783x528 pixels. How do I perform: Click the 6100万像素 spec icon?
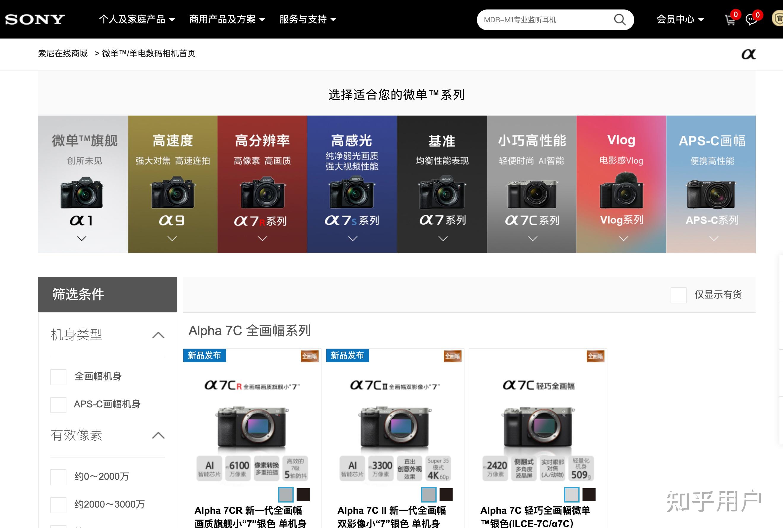(238, 468)
